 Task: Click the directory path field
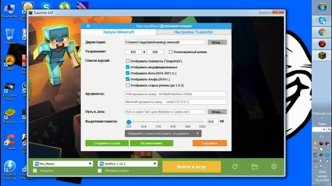coord(165,42)
